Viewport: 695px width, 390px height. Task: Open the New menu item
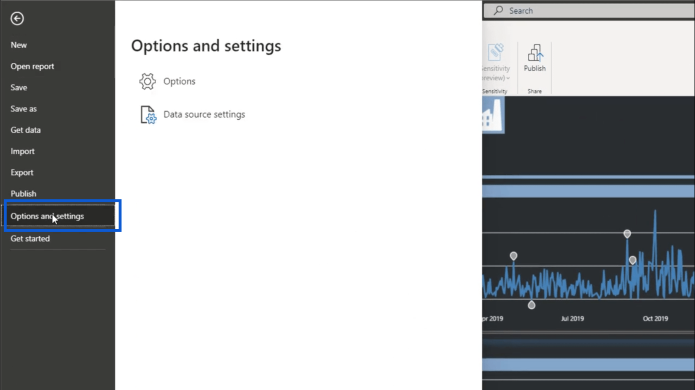pyautogui.click(x=19, y=45)
